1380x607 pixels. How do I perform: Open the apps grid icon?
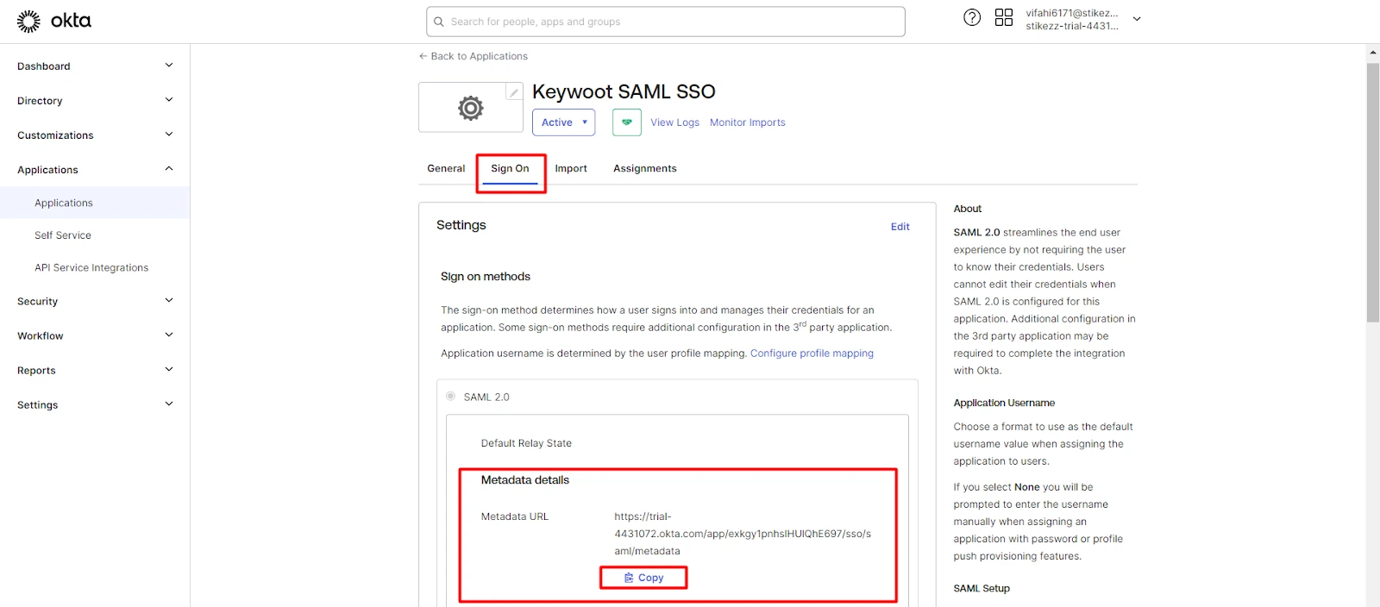coord(1004,17)
